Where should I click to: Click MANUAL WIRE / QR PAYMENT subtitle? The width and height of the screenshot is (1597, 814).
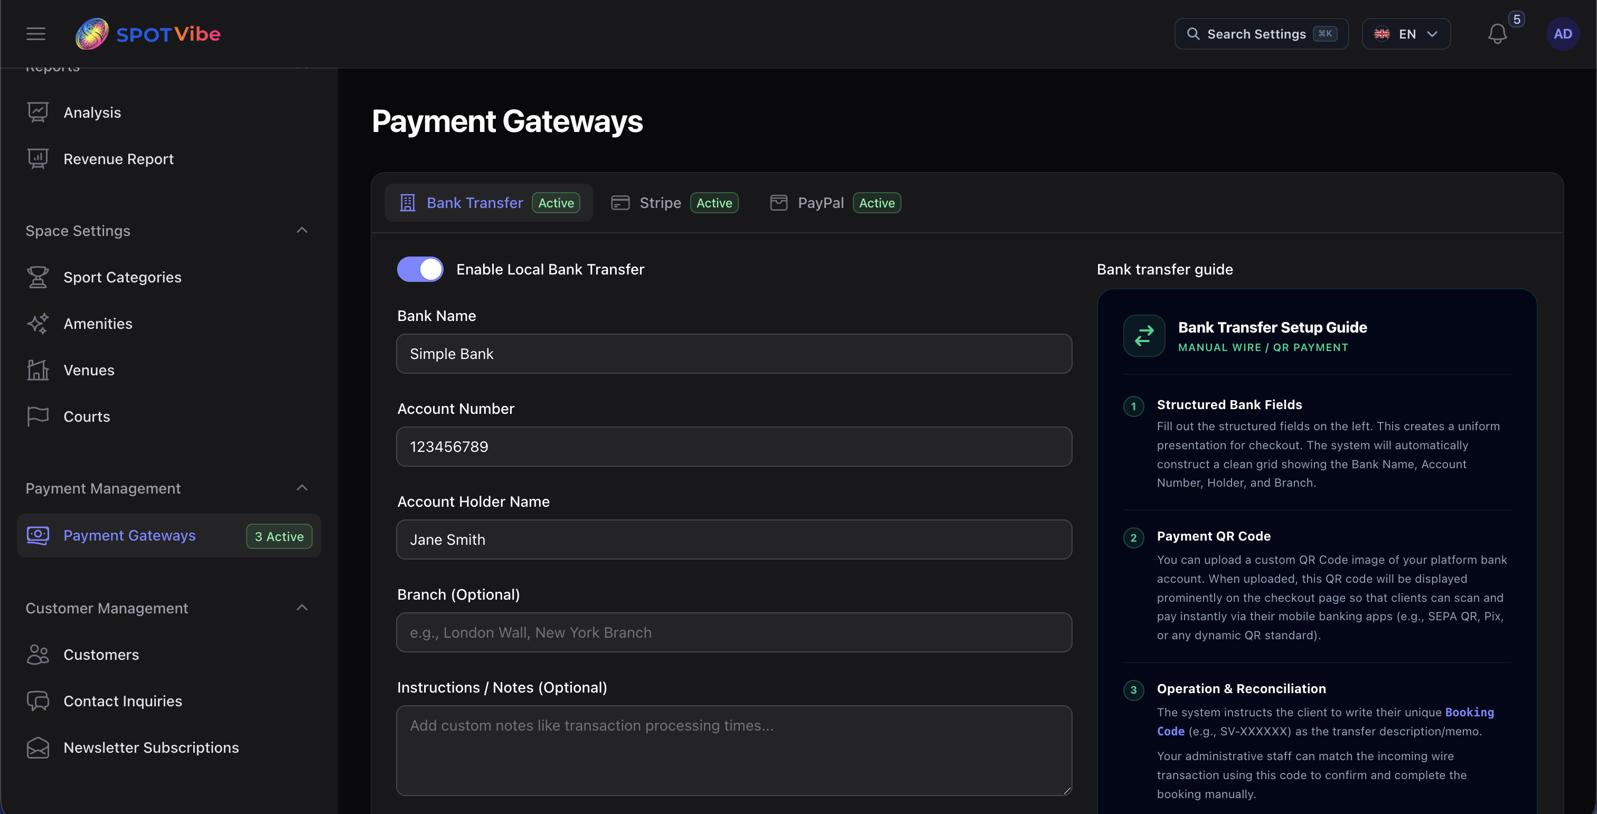[1263, 347]
